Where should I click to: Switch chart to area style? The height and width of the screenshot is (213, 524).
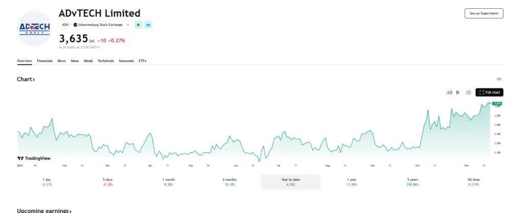[450, 92]
